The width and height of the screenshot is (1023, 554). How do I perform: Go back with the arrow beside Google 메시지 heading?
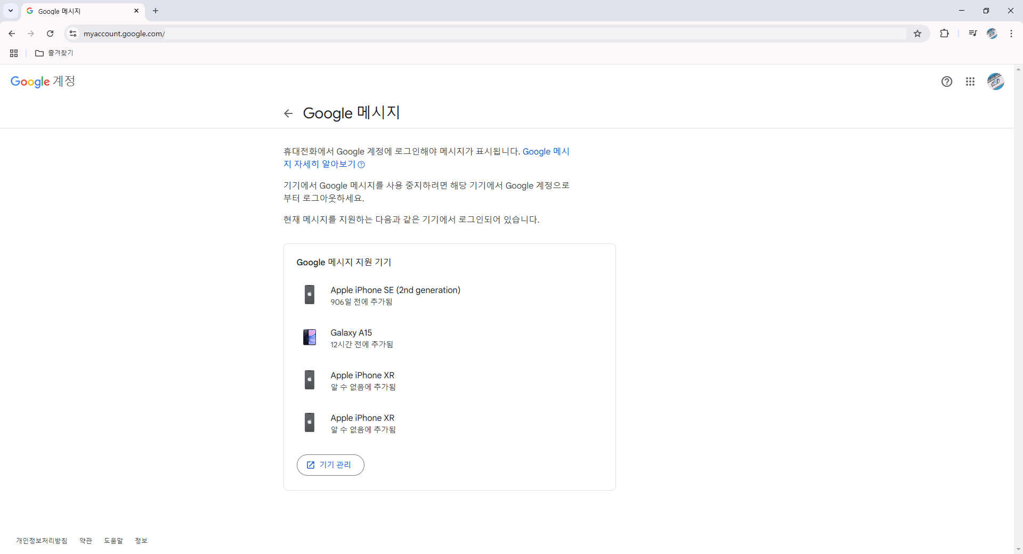coord(288,113)
